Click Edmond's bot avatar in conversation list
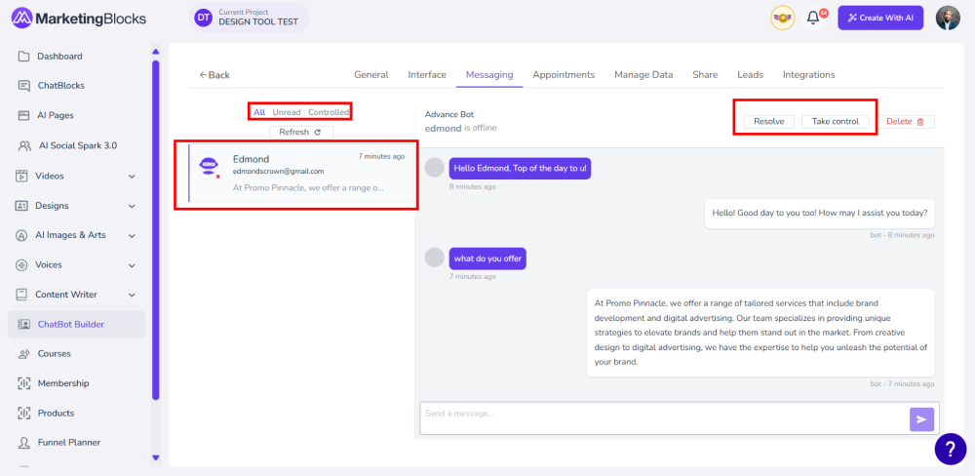Image resolution: width=975 pixels, height=476 pixels. (209, 166)
